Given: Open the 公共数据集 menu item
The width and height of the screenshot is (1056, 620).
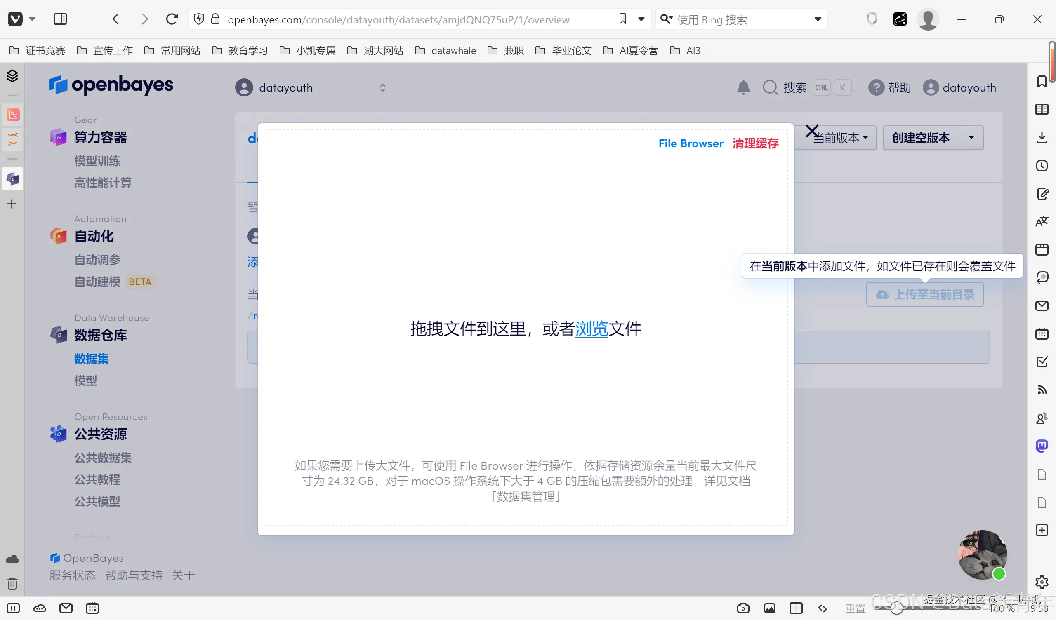Looking at the screenshot, I should pos(103,458).
